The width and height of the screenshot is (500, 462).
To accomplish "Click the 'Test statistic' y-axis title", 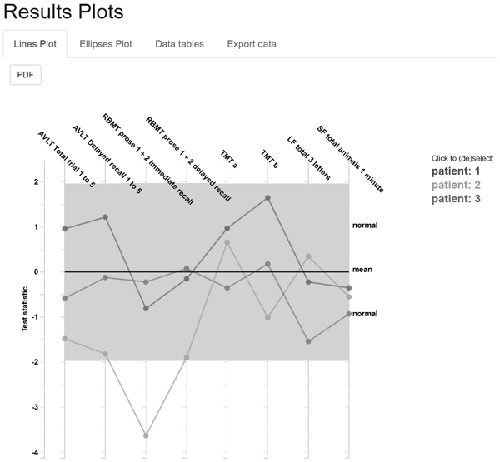I will click(27, 310).
